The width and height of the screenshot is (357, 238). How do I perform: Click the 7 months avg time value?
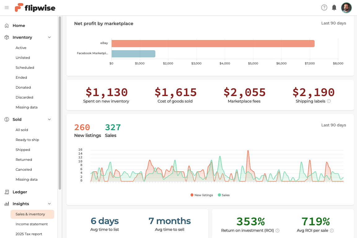point(170,221)
